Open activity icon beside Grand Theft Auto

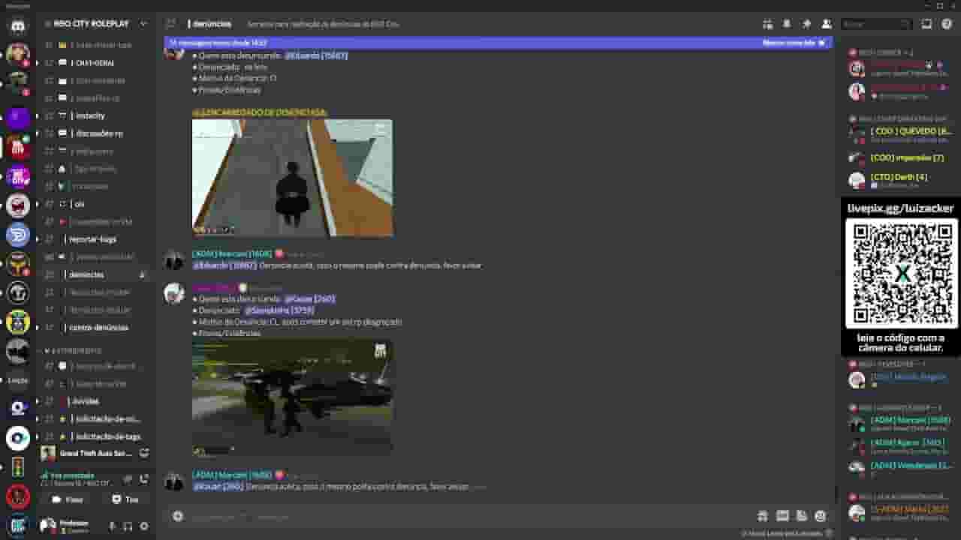click(144, 453)
